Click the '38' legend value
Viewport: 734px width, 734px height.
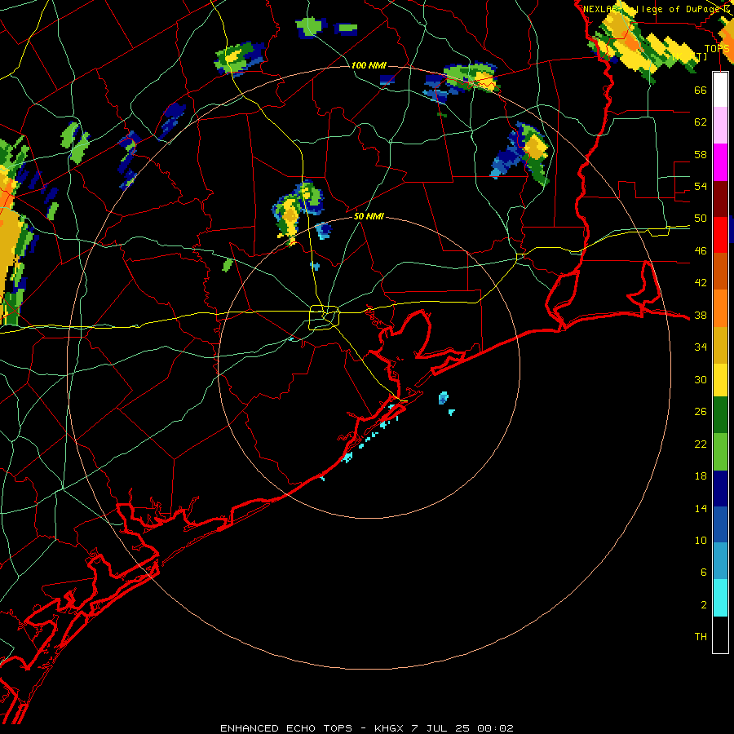pos(701,316)
